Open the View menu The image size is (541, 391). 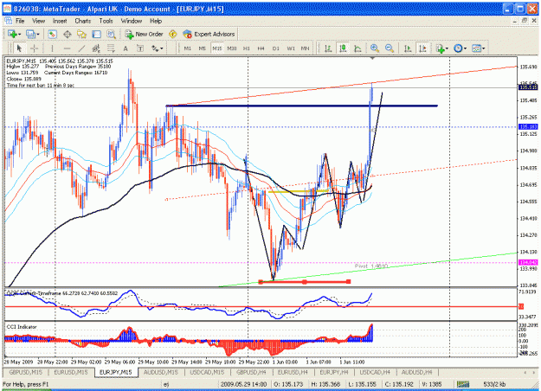[38, 21]
